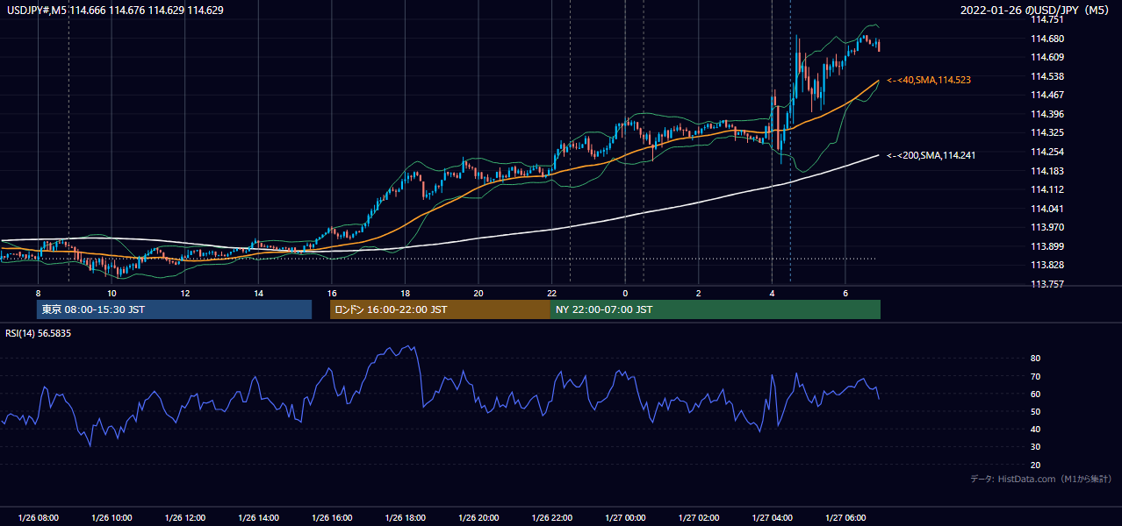1122x526 pixels.
Task: Click hour tick 18 under the price chart
Action: pyautogui.click(x=405, y=293)
